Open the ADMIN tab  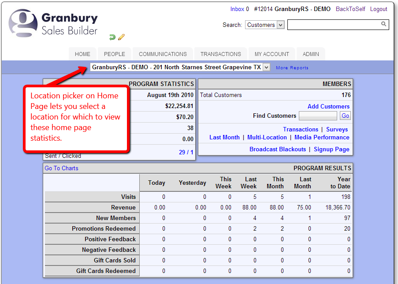(x=311, y=54)
